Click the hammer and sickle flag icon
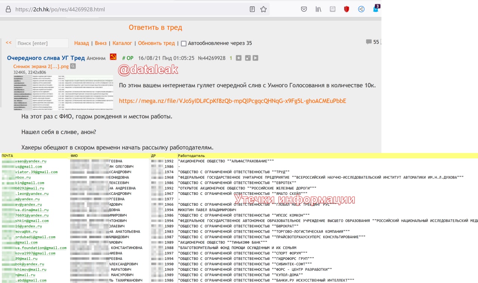478x283 pixels. (x=113, y=57)
